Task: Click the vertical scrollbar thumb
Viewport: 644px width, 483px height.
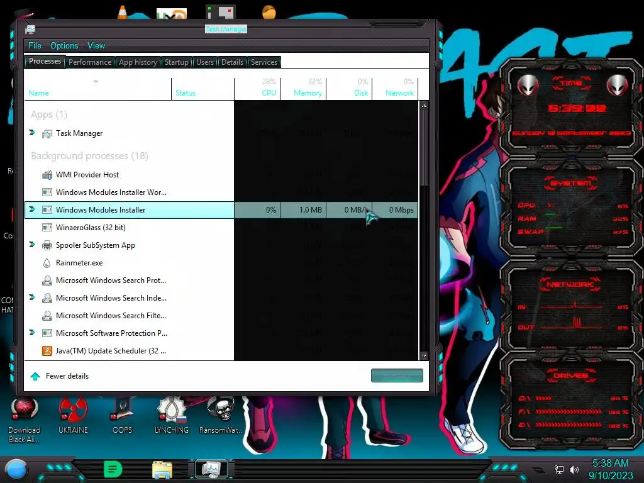Action: pos(424,148)
